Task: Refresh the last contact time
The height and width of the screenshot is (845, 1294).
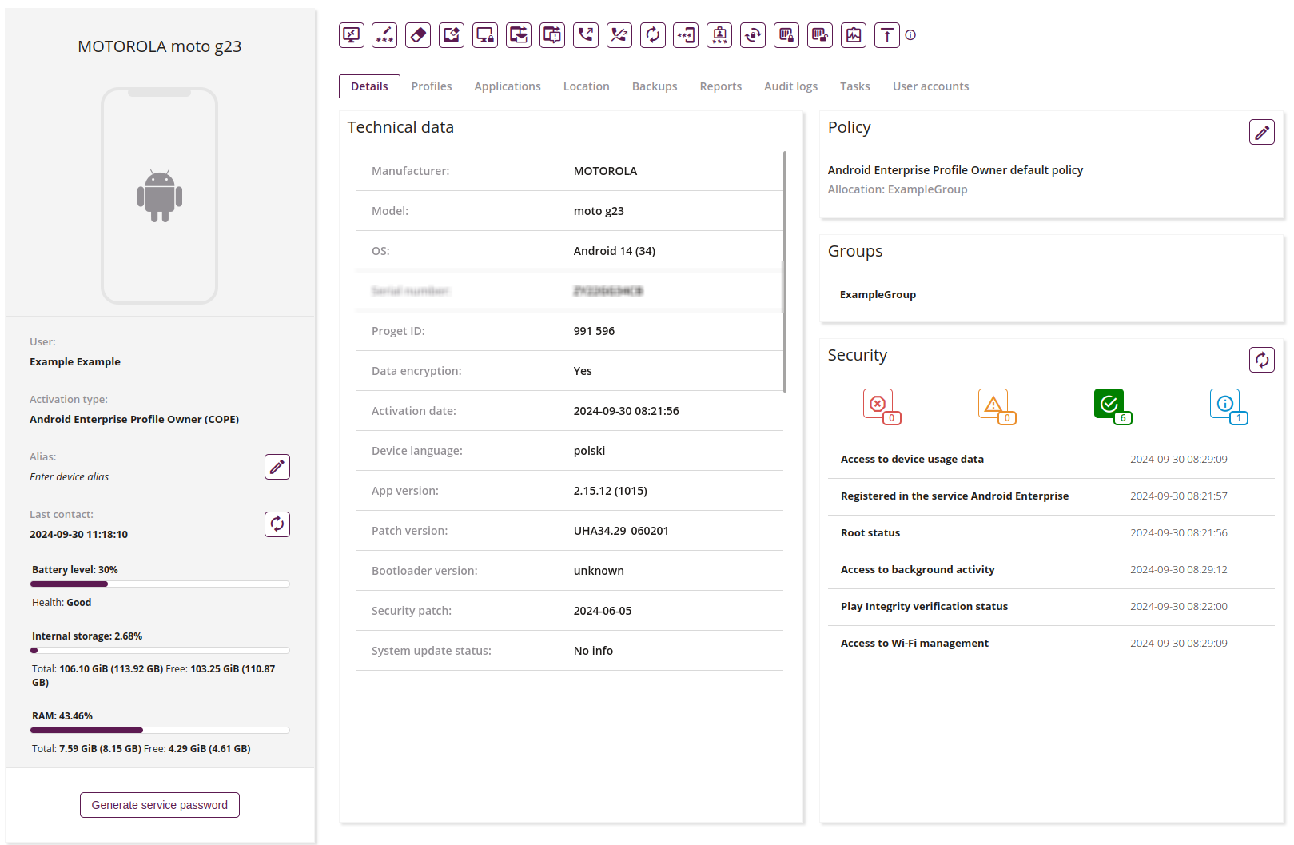Action: [277, 524]
